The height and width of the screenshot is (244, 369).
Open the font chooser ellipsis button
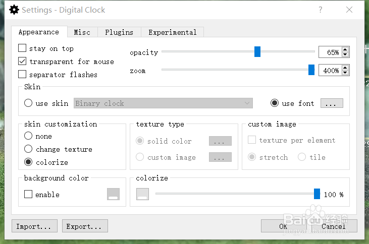click(332, 103)
